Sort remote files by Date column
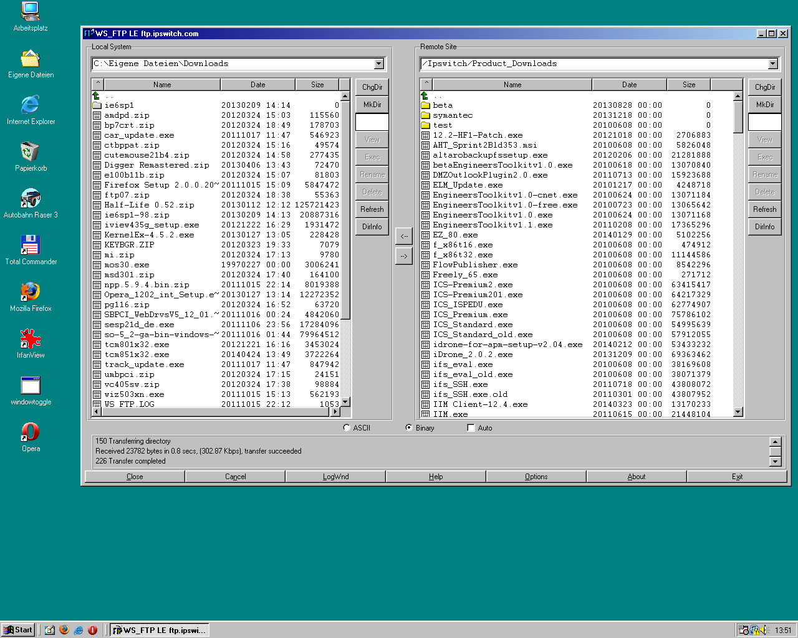 tap(630, 84)
